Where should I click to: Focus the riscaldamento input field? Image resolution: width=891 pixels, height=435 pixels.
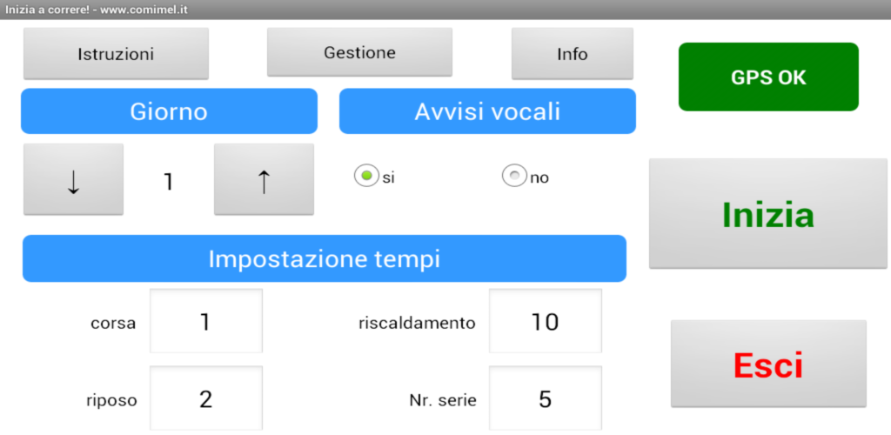[545, 322]
